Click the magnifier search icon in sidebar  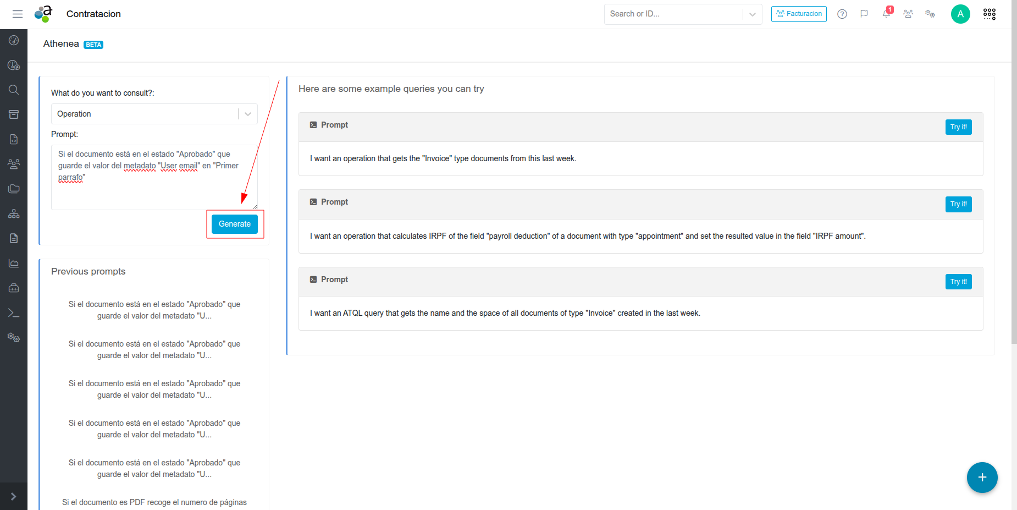(14, 90)
